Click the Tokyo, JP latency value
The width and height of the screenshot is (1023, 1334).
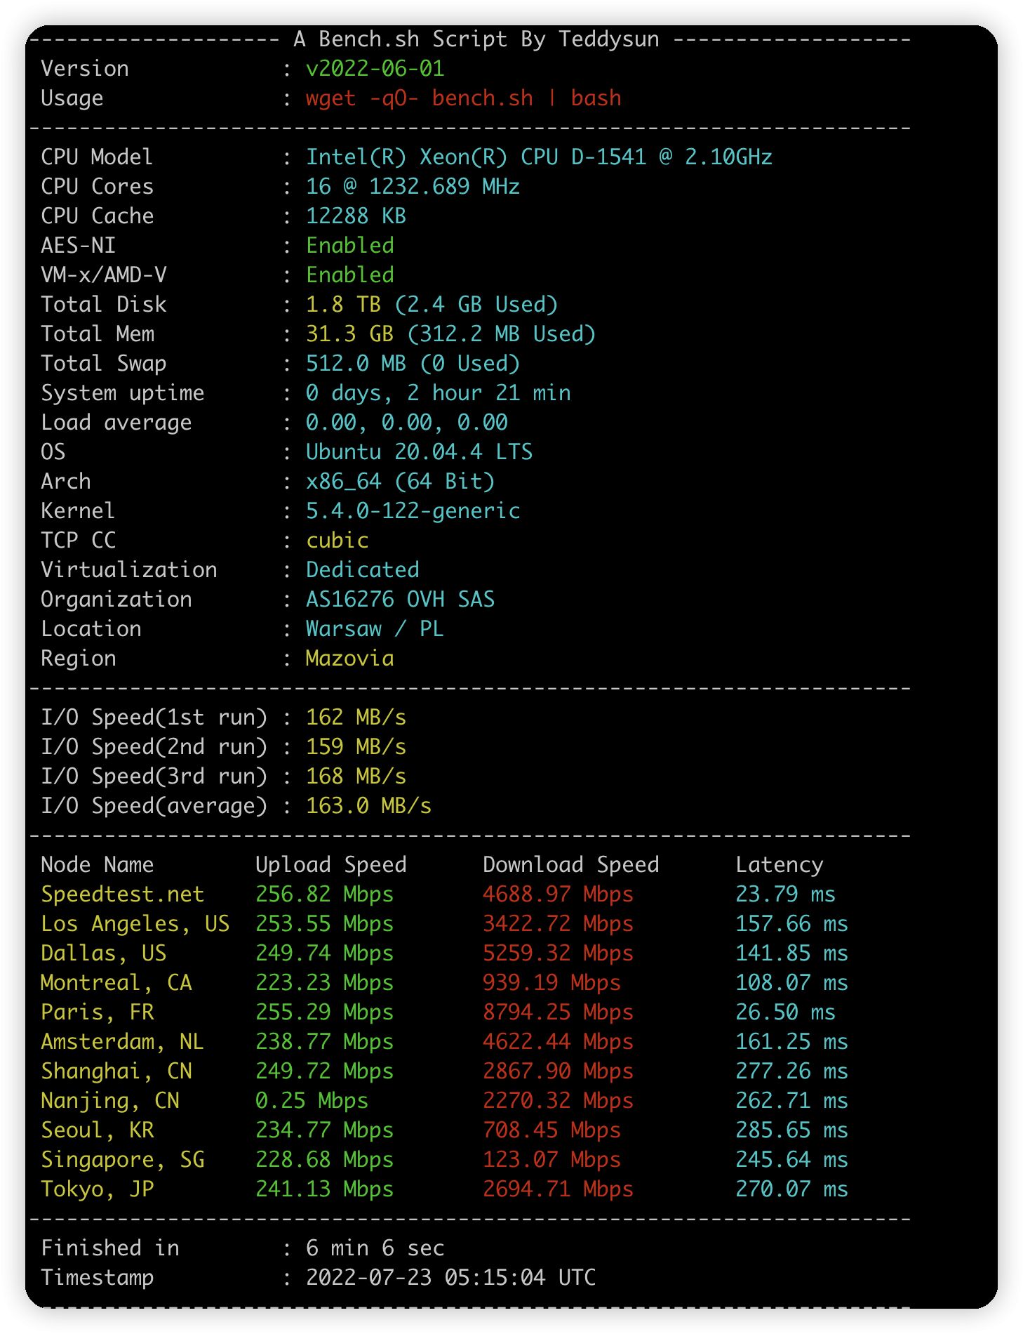(x=791, y=1189)
